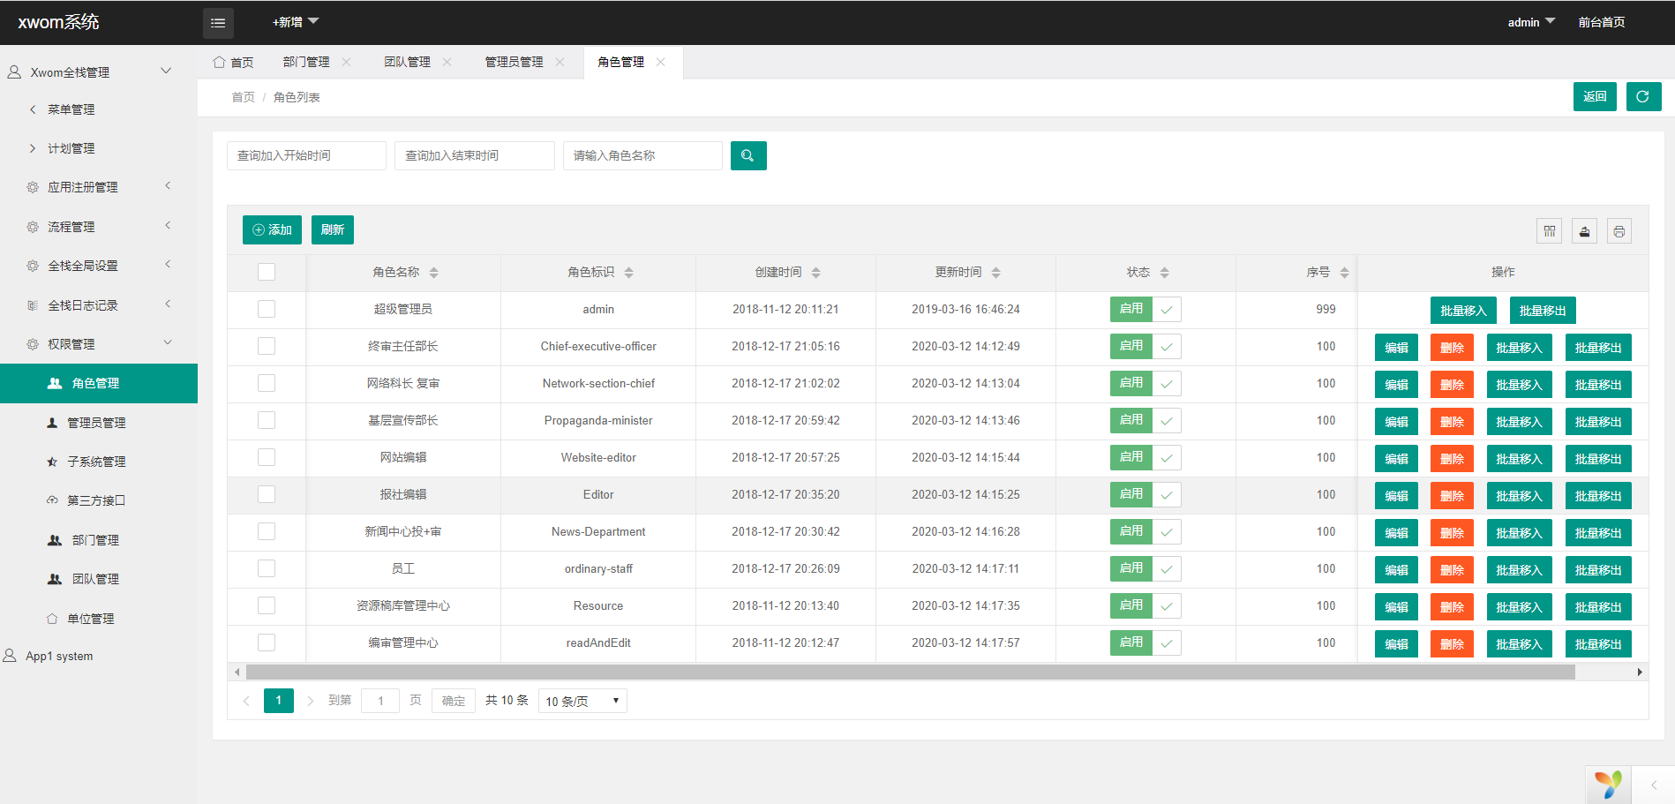Expand the 全栈日志记录 sidebar group
Viewport: 1675px width, 804px height.
pyautogui.click(x=99, y=305)
